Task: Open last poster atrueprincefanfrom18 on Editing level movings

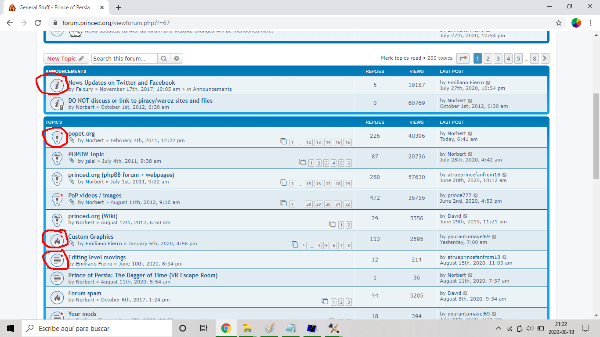Action: [474, 257]
